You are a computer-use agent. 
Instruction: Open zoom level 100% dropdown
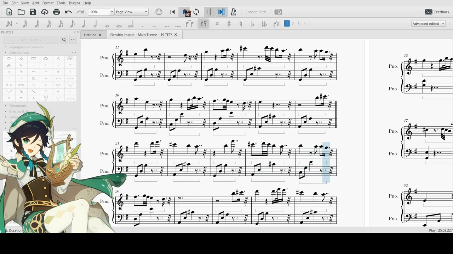pyautogui.click(x=112, y=12)
